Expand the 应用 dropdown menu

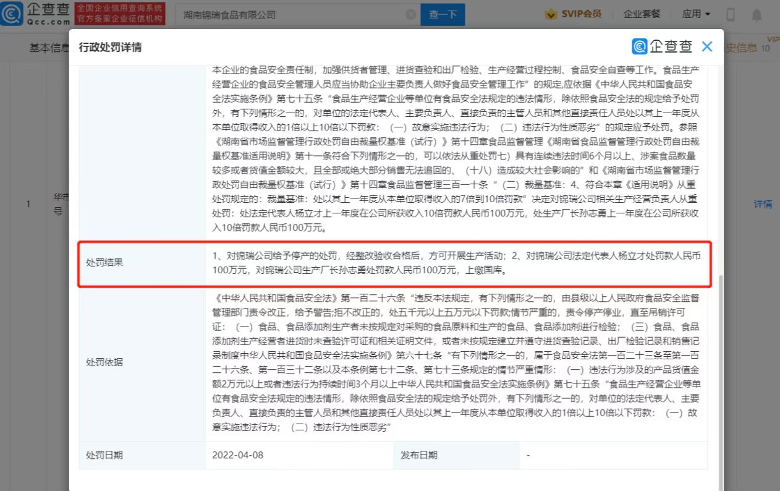696,14
